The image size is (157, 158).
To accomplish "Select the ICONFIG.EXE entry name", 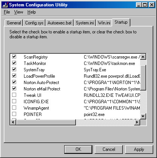I will pos(36,102).
